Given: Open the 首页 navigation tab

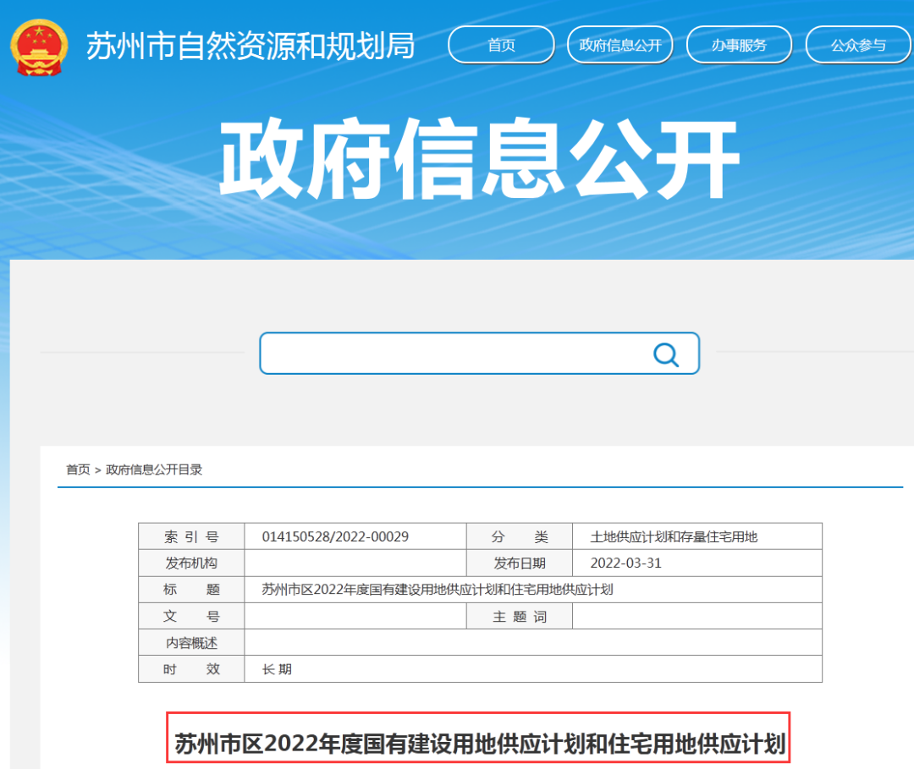Looking at the screenshot, I should tap(501, 45).
